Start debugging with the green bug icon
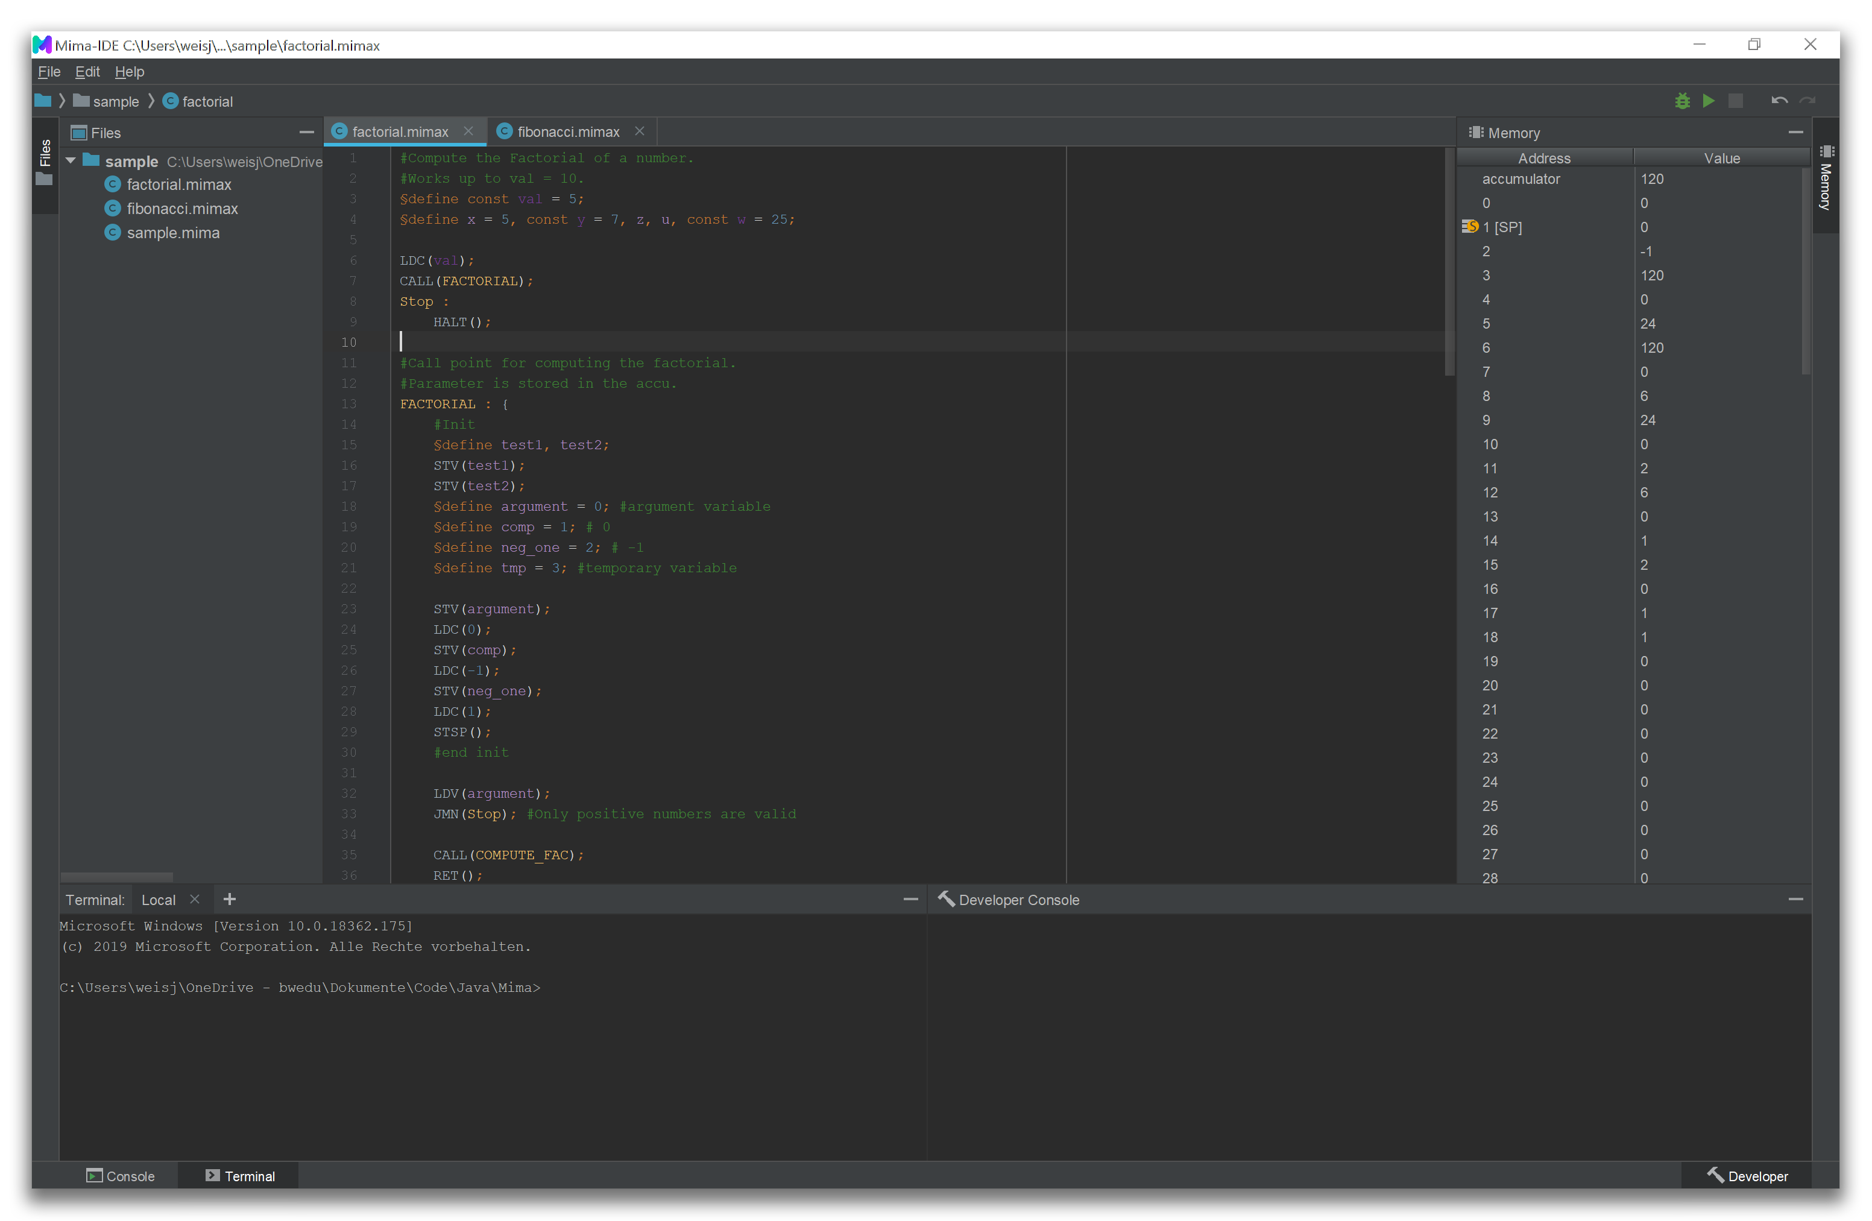1872x1221 pixels. pos(1681,101)
